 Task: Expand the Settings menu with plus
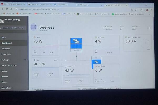pos(25,60)
